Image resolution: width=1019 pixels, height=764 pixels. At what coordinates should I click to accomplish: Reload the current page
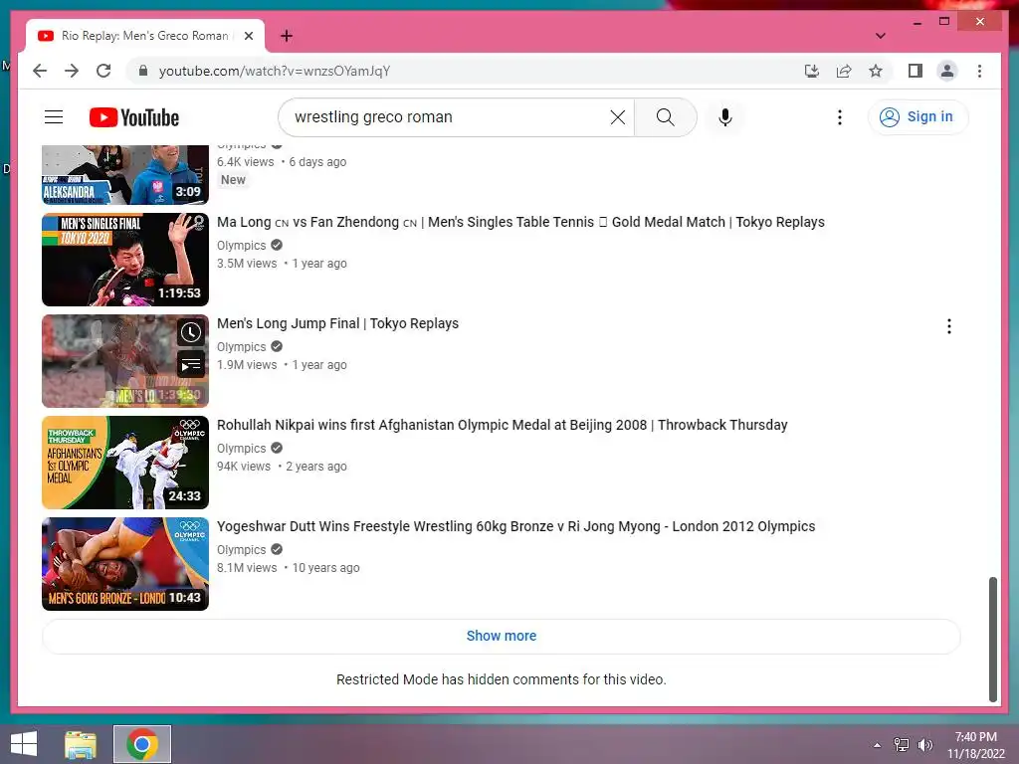point(103,71)
